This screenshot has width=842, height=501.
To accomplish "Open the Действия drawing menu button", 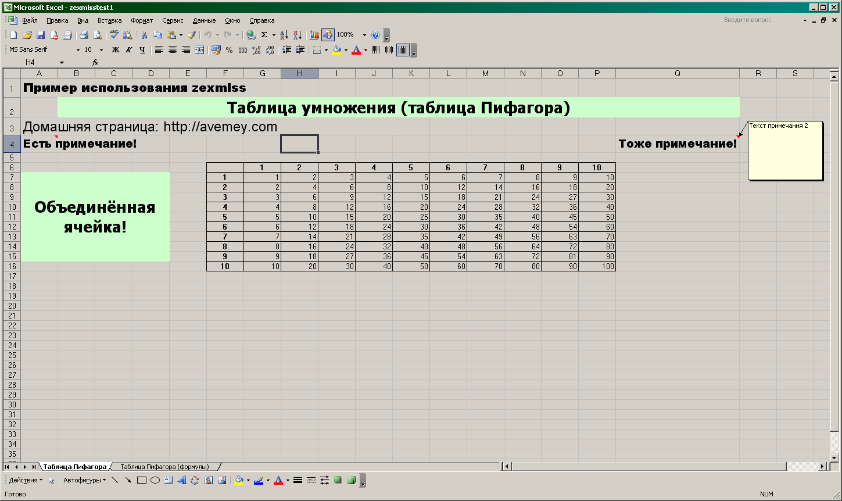I will point(26,480).
